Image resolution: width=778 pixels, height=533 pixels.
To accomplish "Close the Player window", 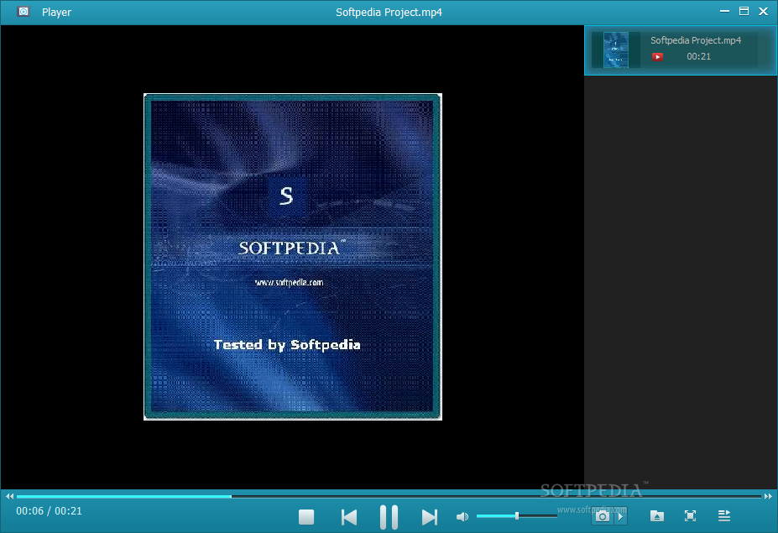I will [763, 11].
